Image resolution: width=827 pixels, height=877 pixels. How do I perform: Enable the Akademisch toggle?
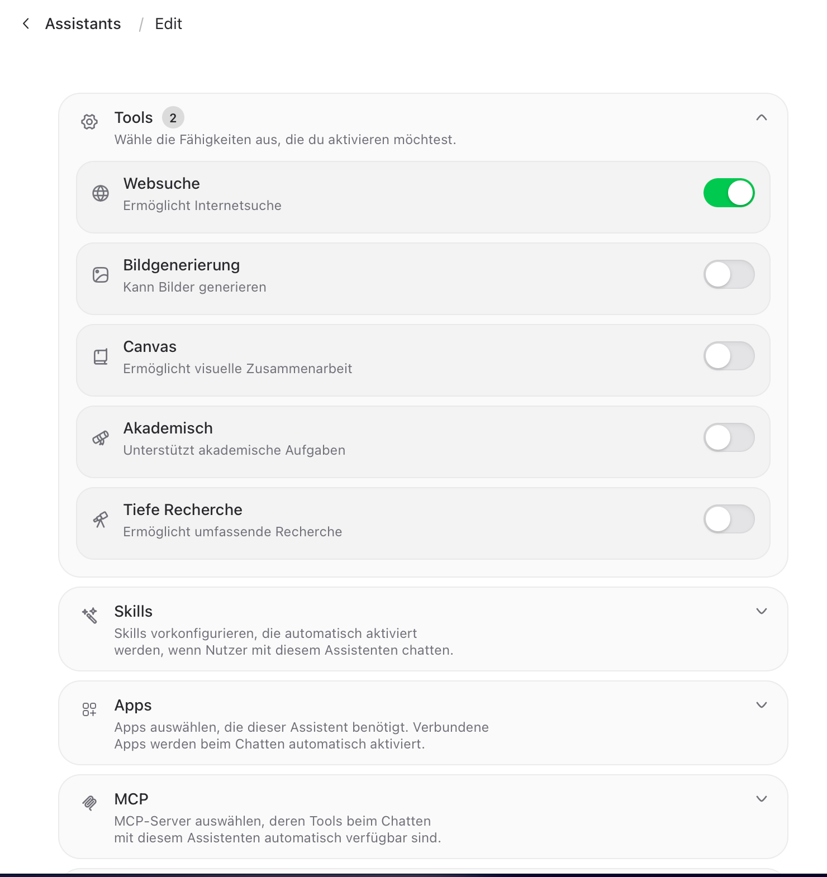pyautogui.click(x=729, y=437)
